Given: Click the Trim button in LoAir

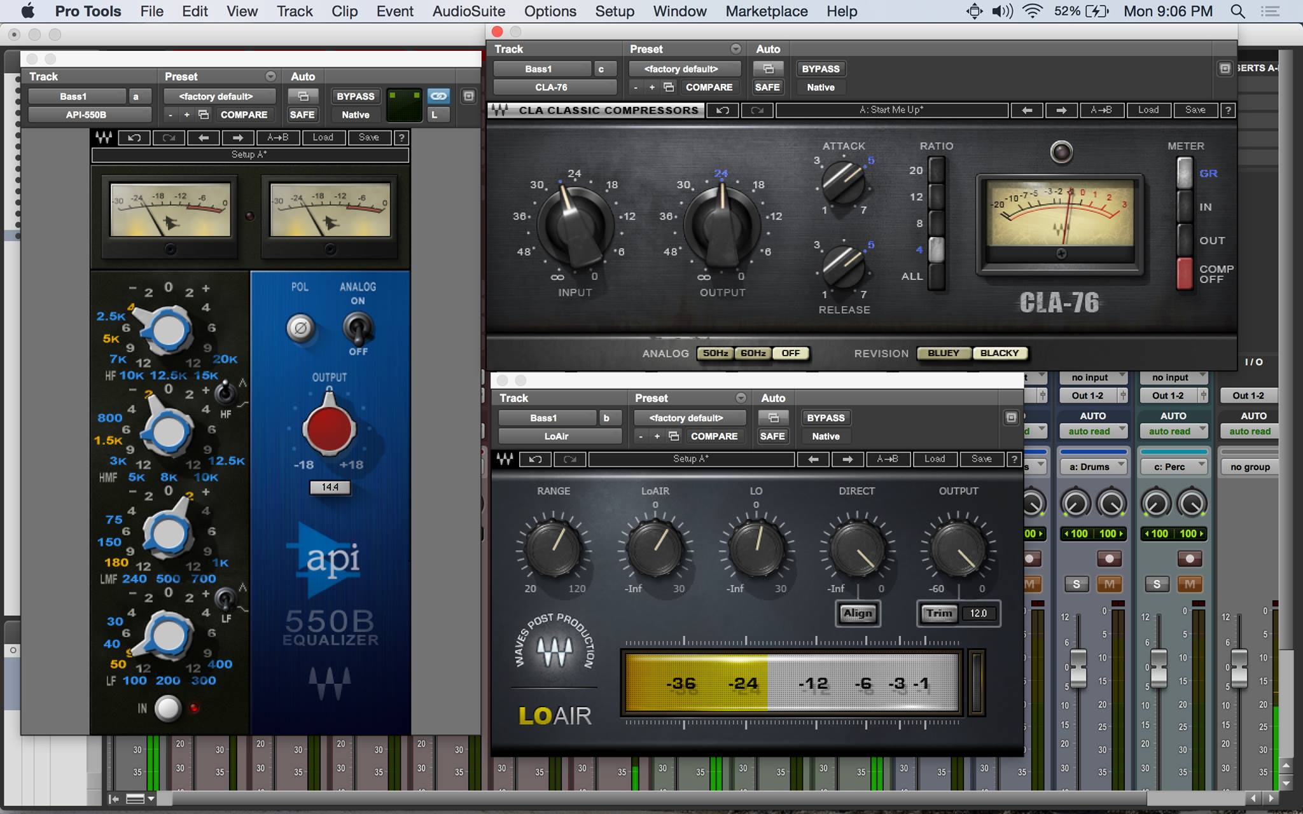Looking at the screenshot, I should [x=939, y=613].
